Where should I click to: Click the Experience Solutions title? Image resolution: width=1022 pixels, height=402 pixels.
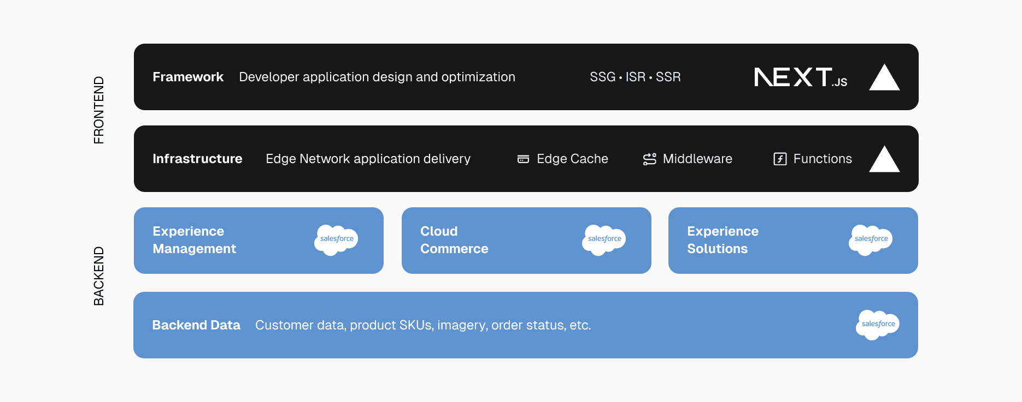point(723,240)
